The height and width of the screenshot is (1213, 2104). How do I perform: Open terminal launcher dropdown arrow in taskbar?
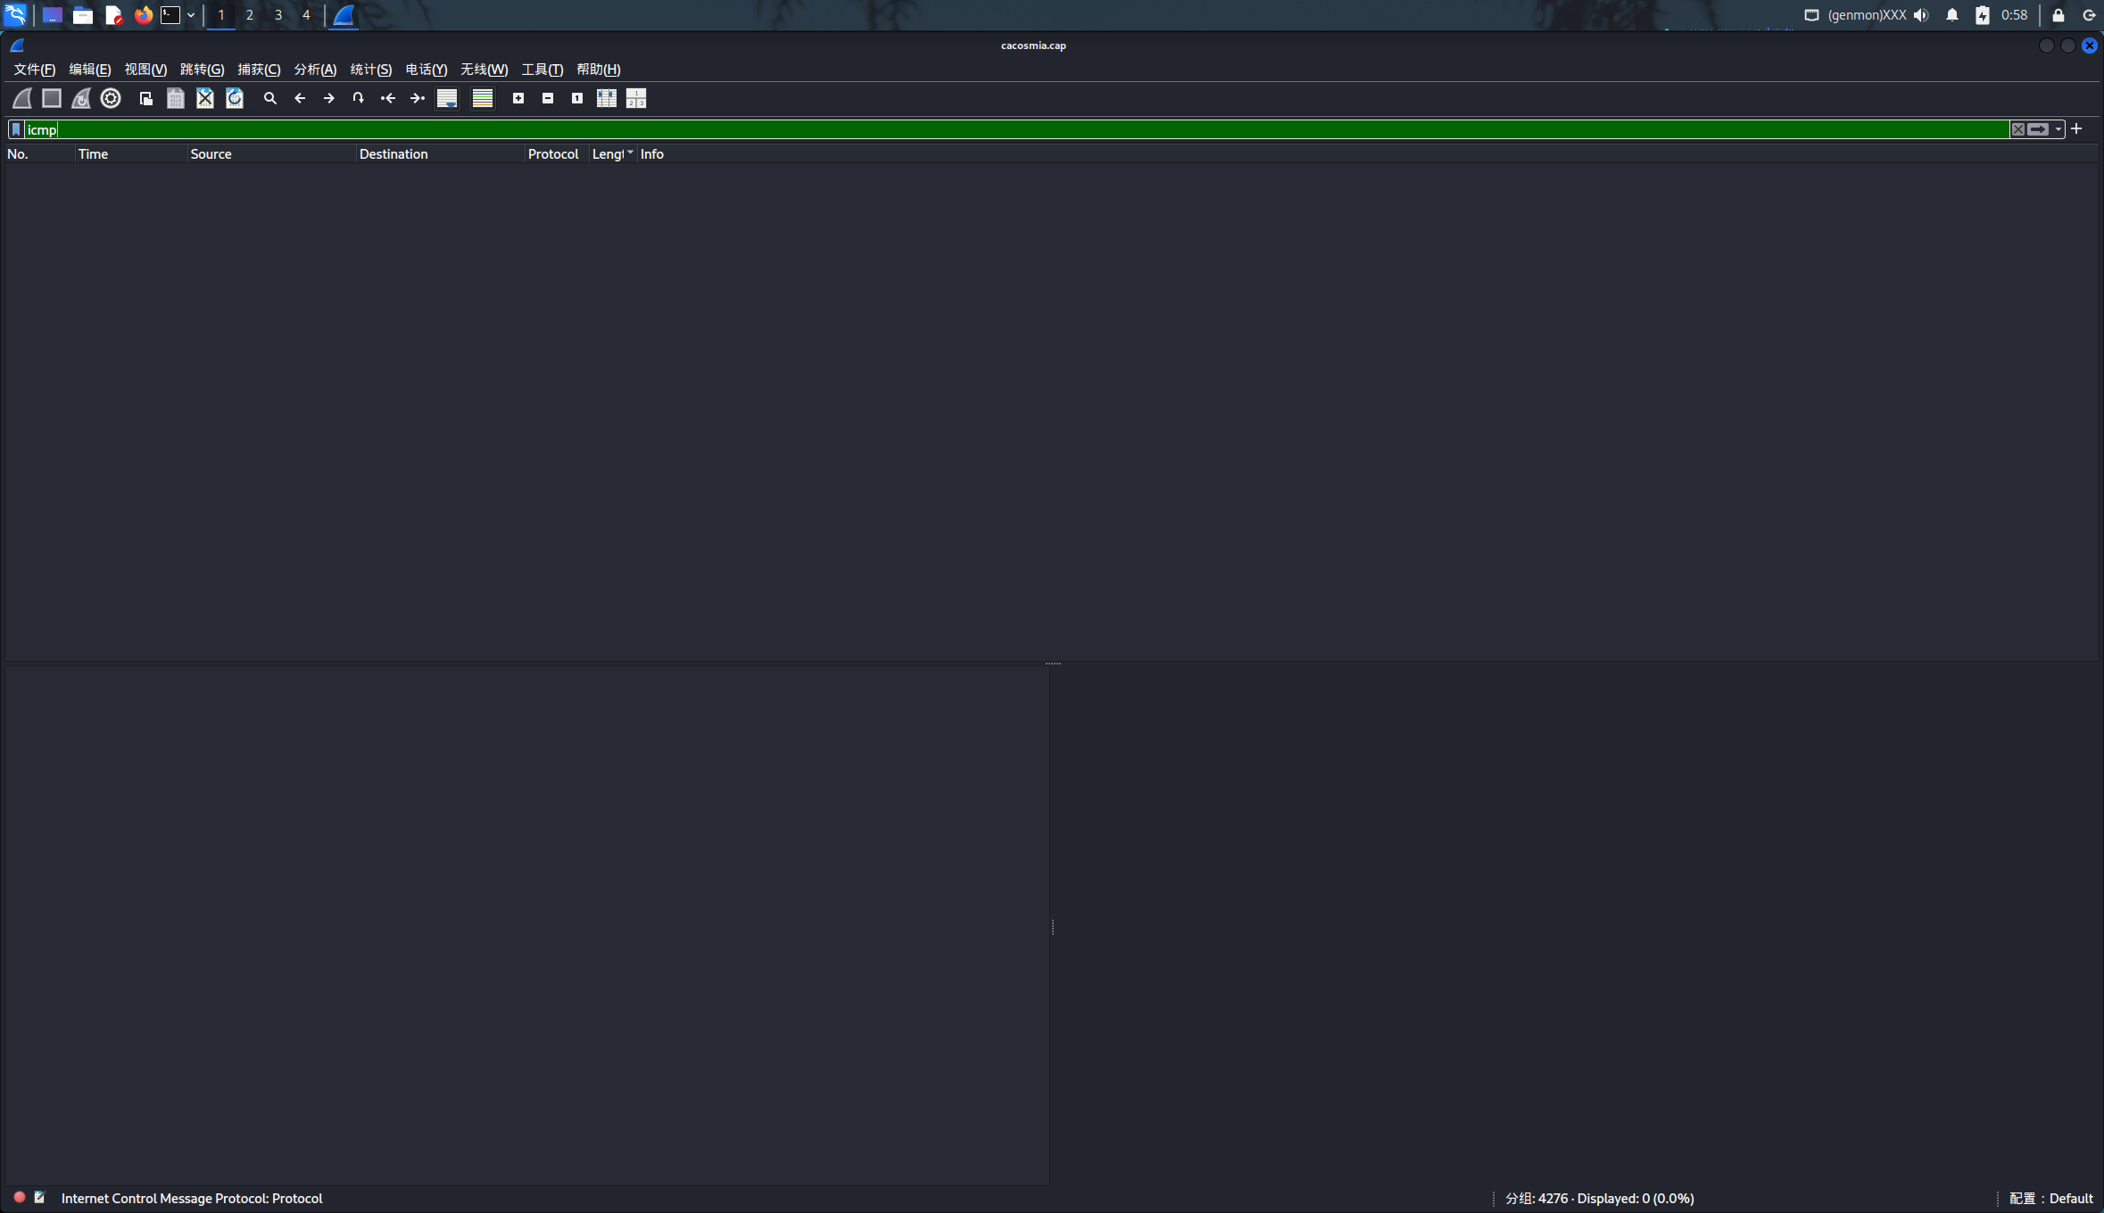[191, 15]
